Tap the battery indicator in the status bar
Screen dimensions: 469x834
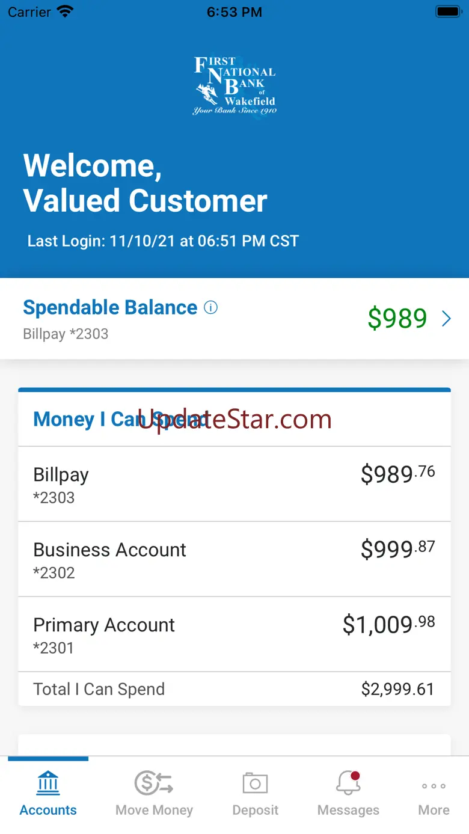[448, 12]
